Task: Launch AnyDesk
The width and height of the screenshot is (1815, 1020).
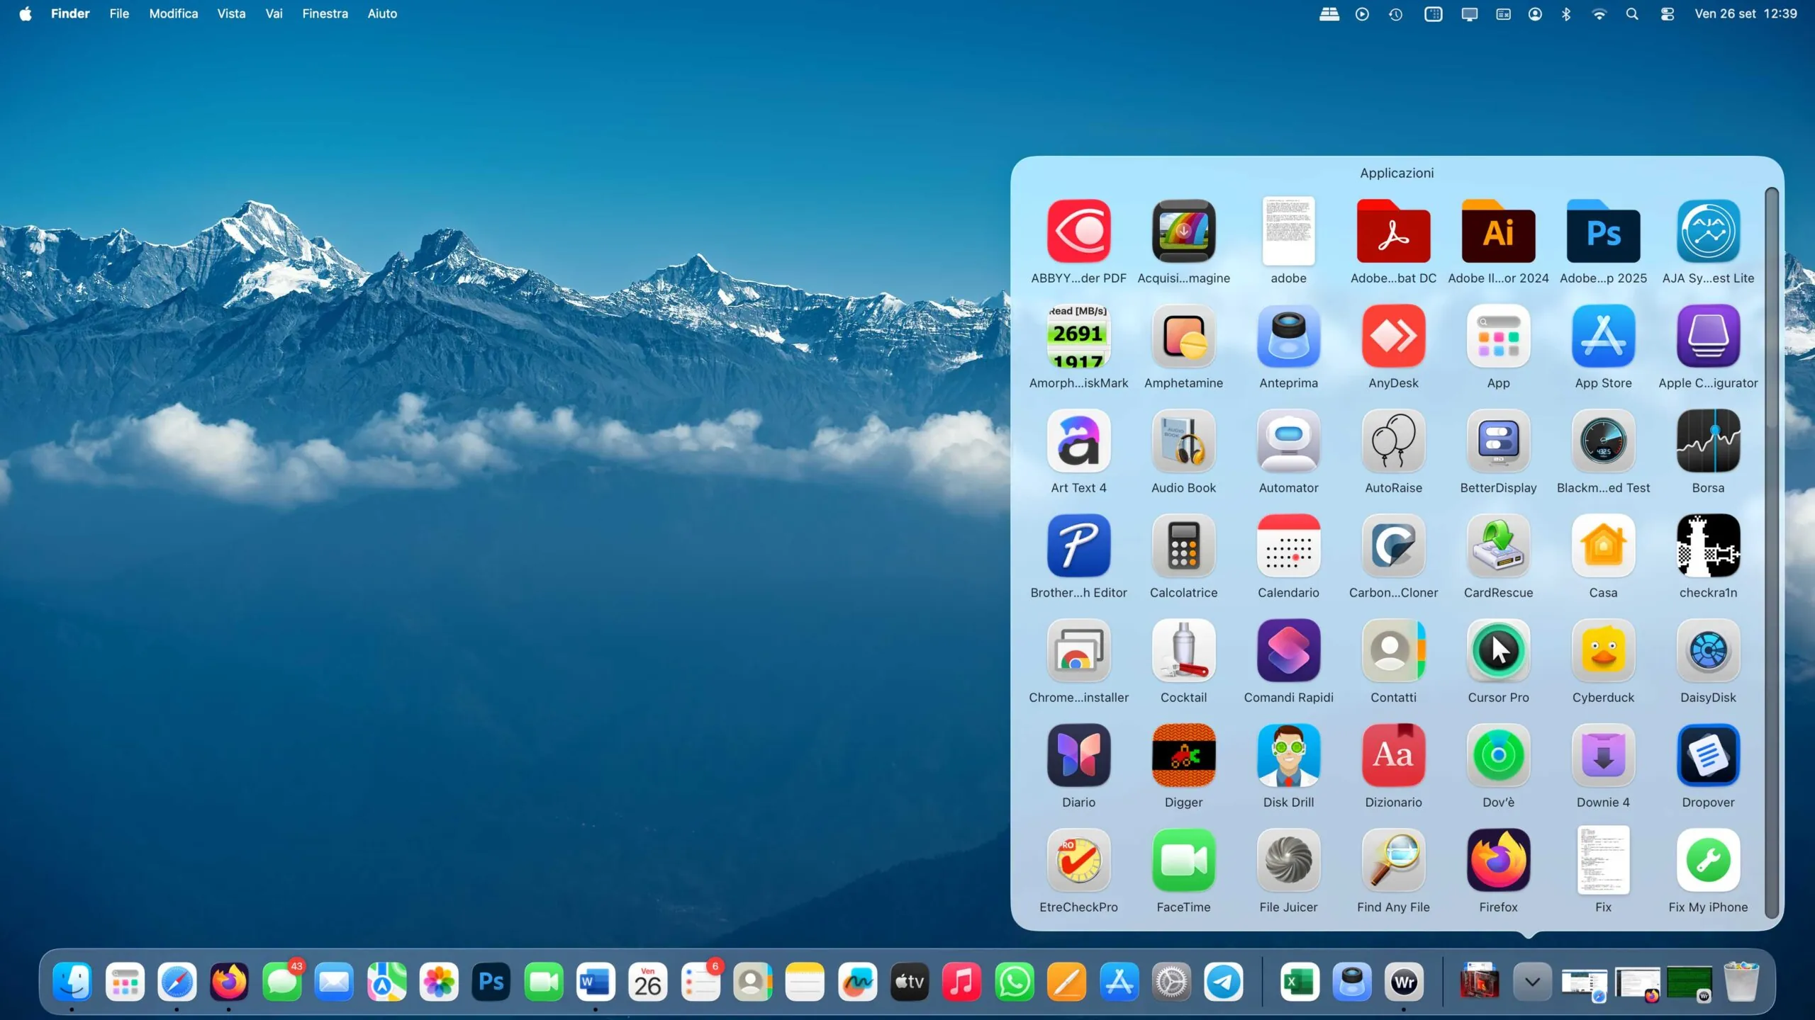Action: (x=1392, y=336)
